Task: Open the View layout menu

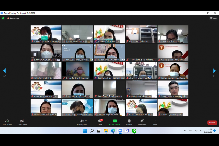Action: click(213, 18)
